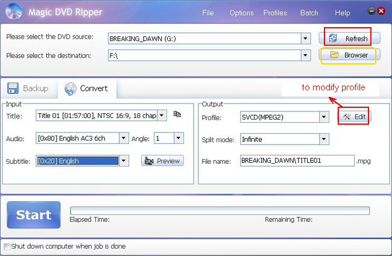The image size is (392, 256).
Task: Click the Magic DVD Ripper disc logo
Action: [14, 11]
